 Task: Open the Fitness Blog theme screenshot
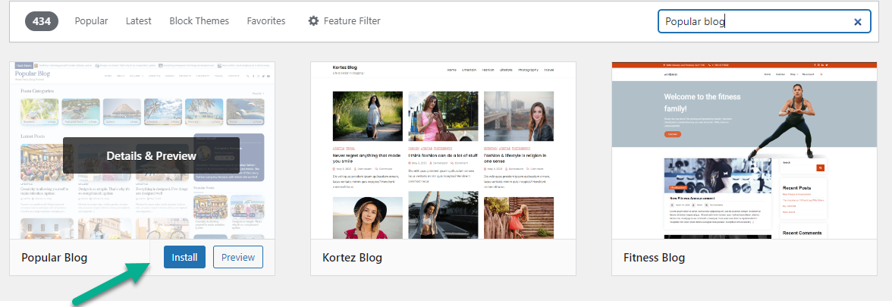tap(745, 151)
